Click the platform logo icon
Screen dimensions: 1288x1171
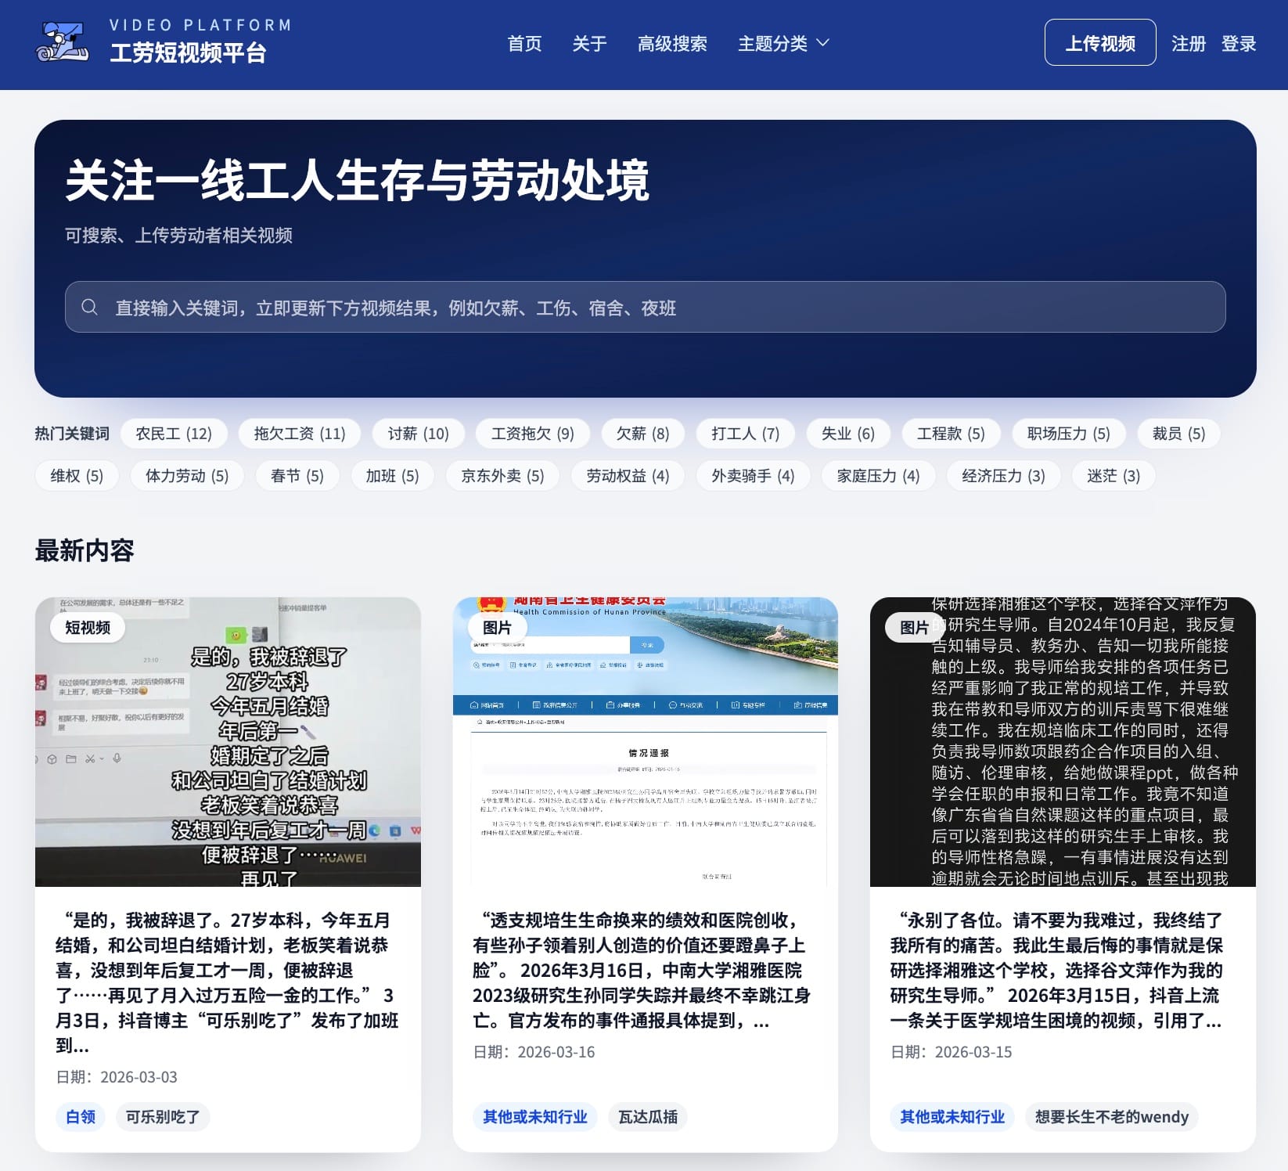pos(62,43)
